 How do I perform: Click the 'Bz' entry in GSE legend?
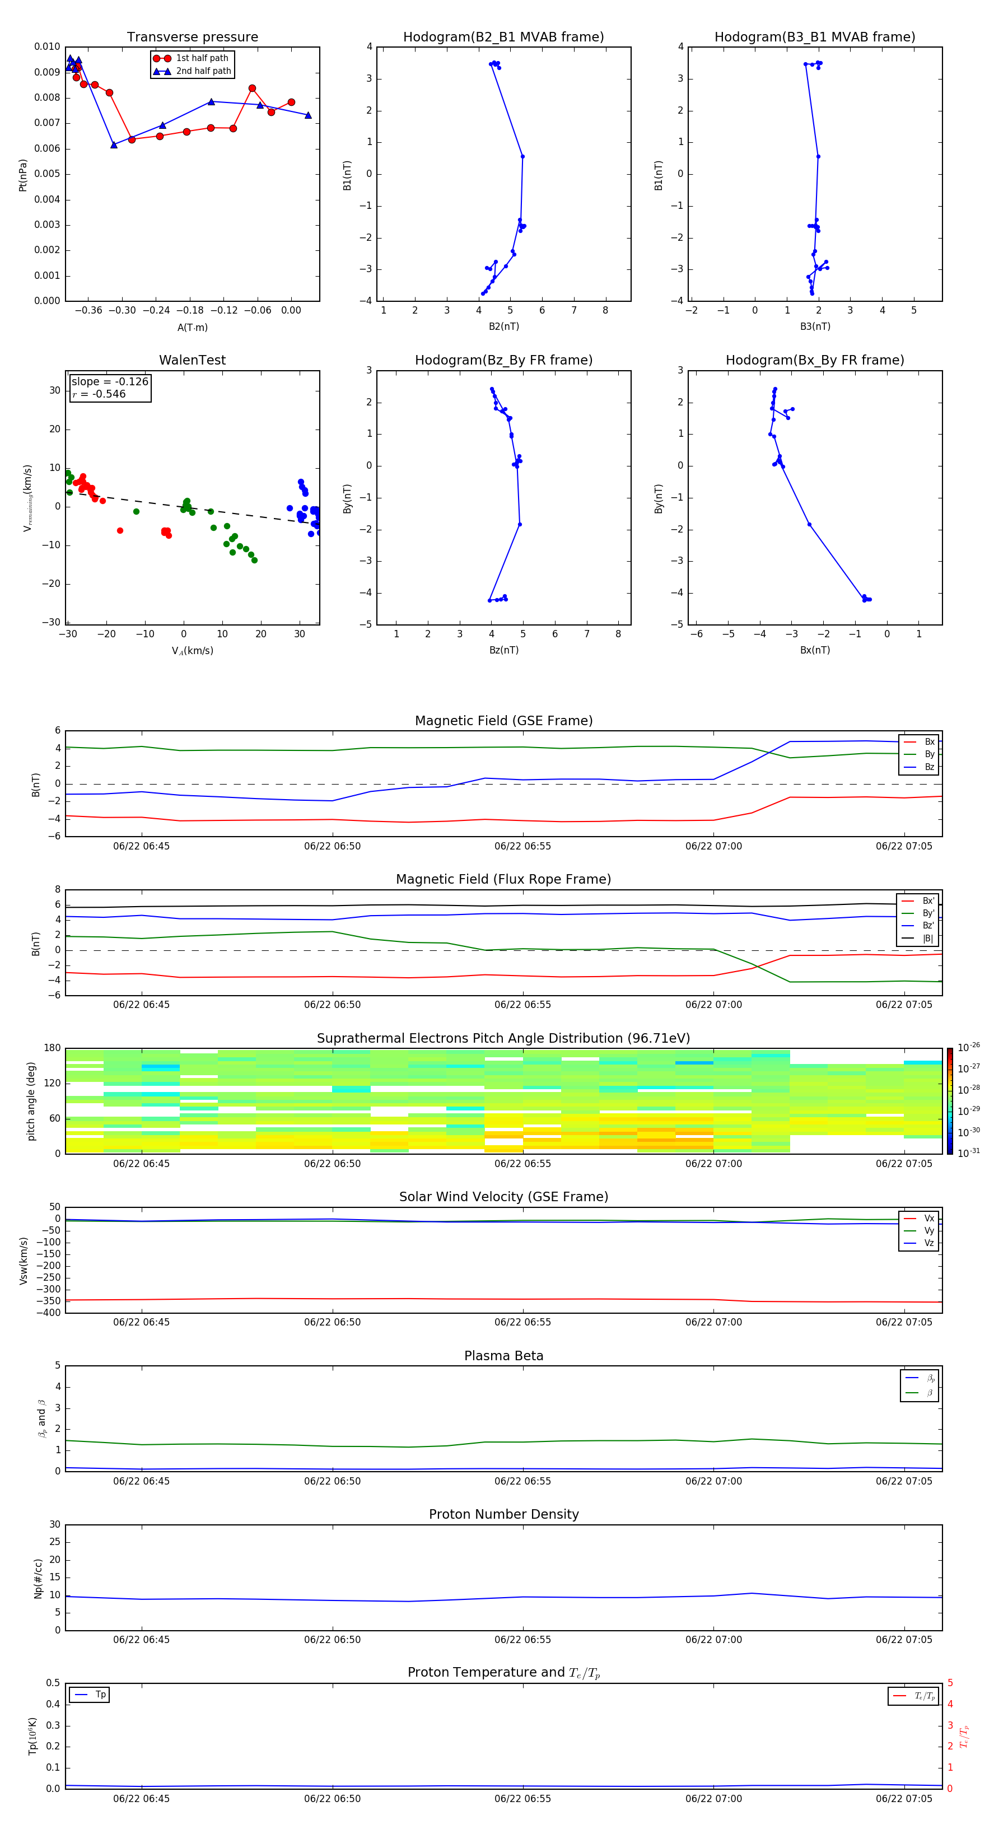[x=919, y=767]
